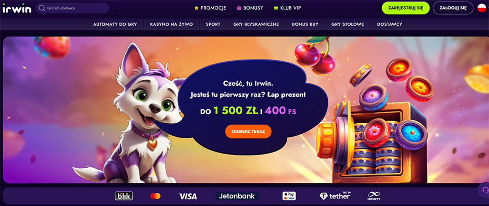Focus the 'Gra lub dostawca' search field
The image size is (489, 206).
(72, 8)
